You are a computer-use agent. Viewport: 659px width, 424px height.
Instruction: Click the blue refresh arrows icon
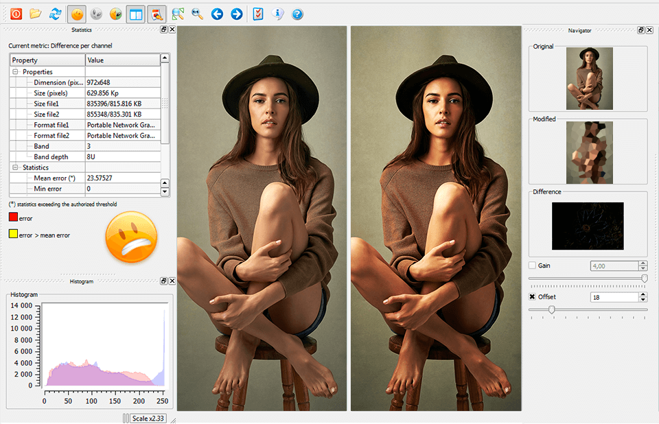click(x=56, y=14)
